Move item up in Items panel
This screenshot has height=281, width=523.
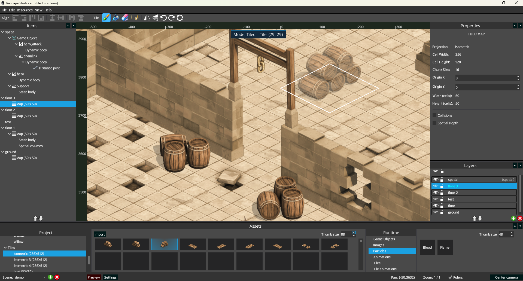(x=35, y=218)
